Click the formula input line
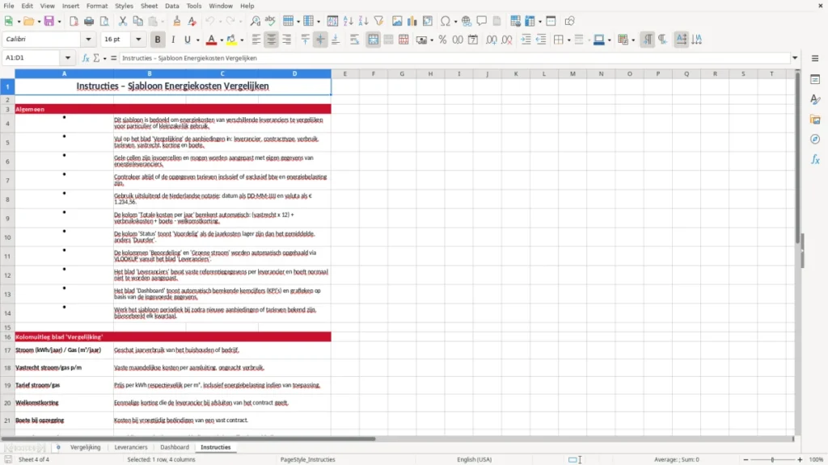Image resolution: width=828 pixels, height=465 pixels. point(454,58)
